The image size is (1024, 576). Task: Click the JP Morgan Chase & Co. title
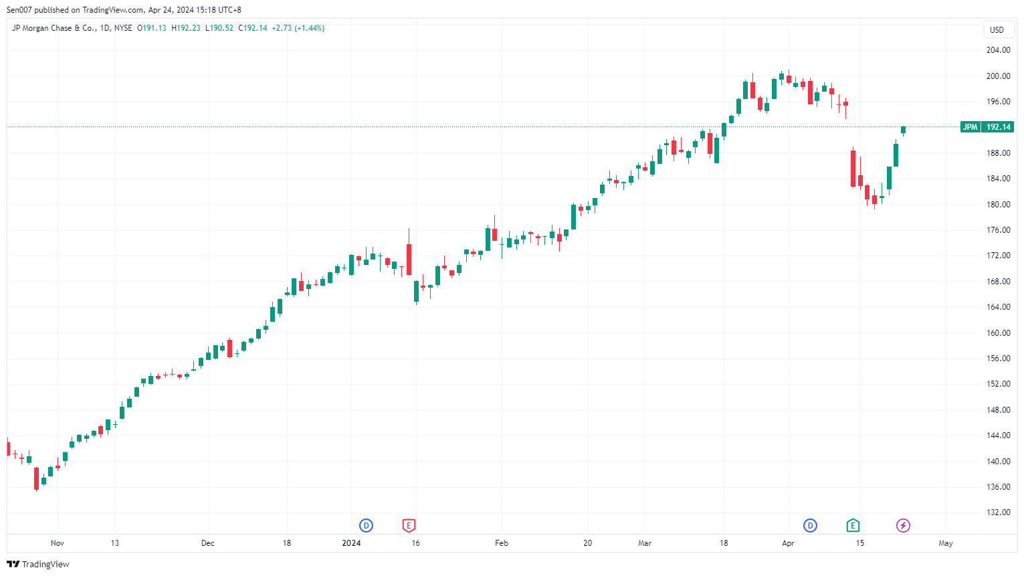click(54, 28)
